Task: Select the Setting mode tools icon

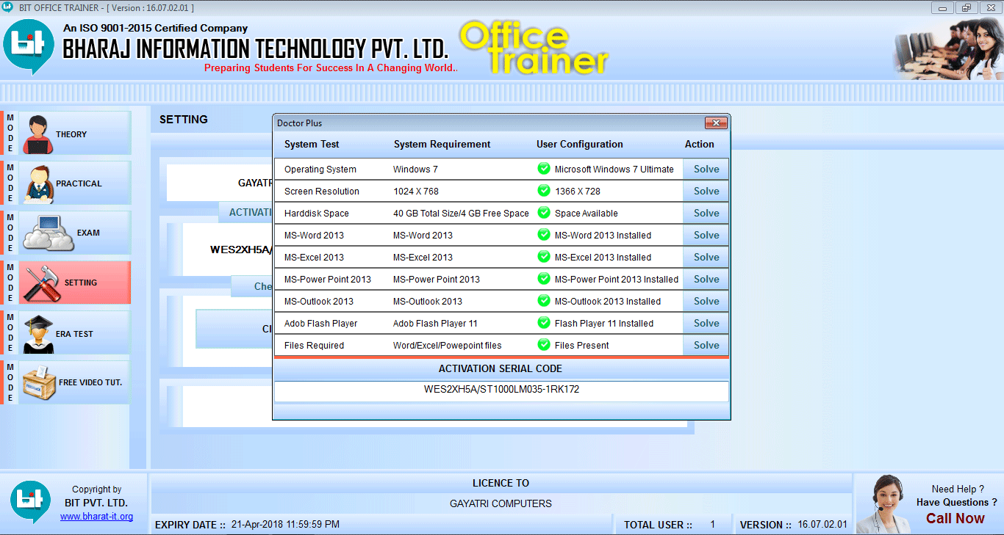Action: coord(41,283)
